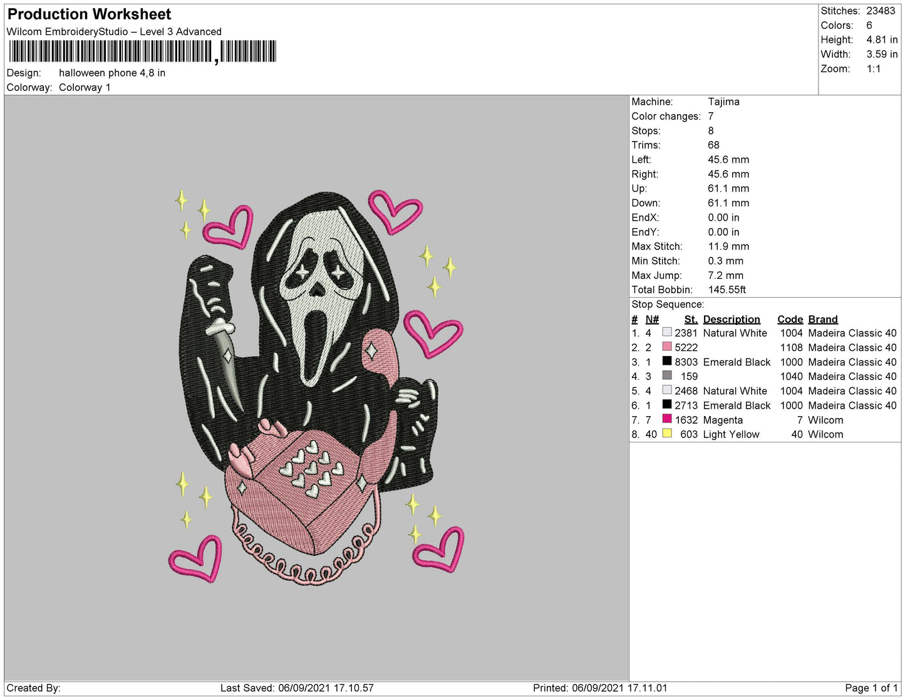Click the 'Created By:' footer label
The height and width of the screenshot is (700, 905).
[33, 687]
